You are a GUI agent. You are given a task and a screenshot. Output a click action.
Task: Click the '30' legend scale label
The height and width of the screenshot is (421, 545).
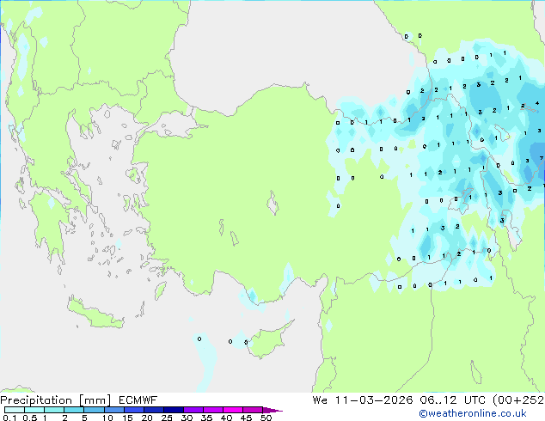187,418
